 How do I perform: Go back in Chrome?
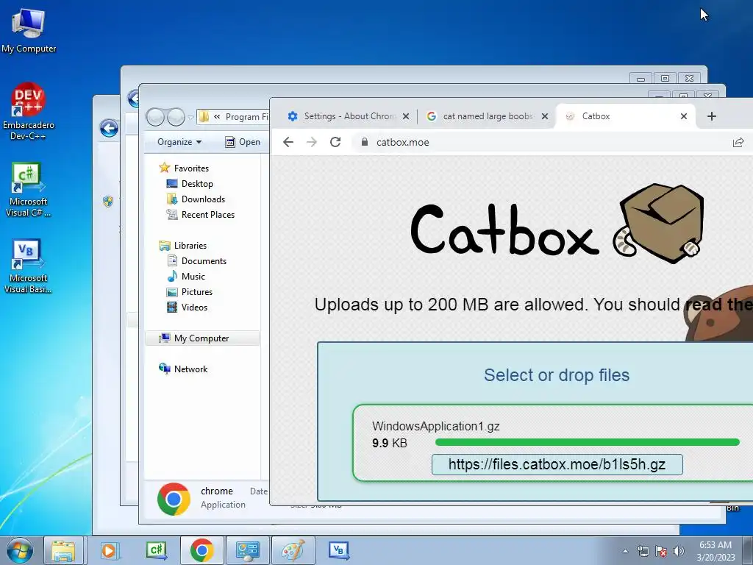pyautogui.click(x=288, y=142)
